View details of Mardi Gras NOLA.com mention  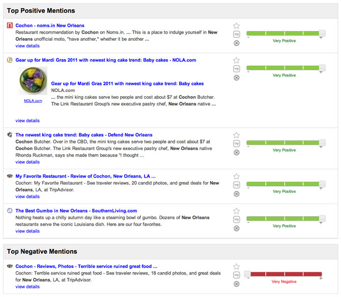click(27, 121)
